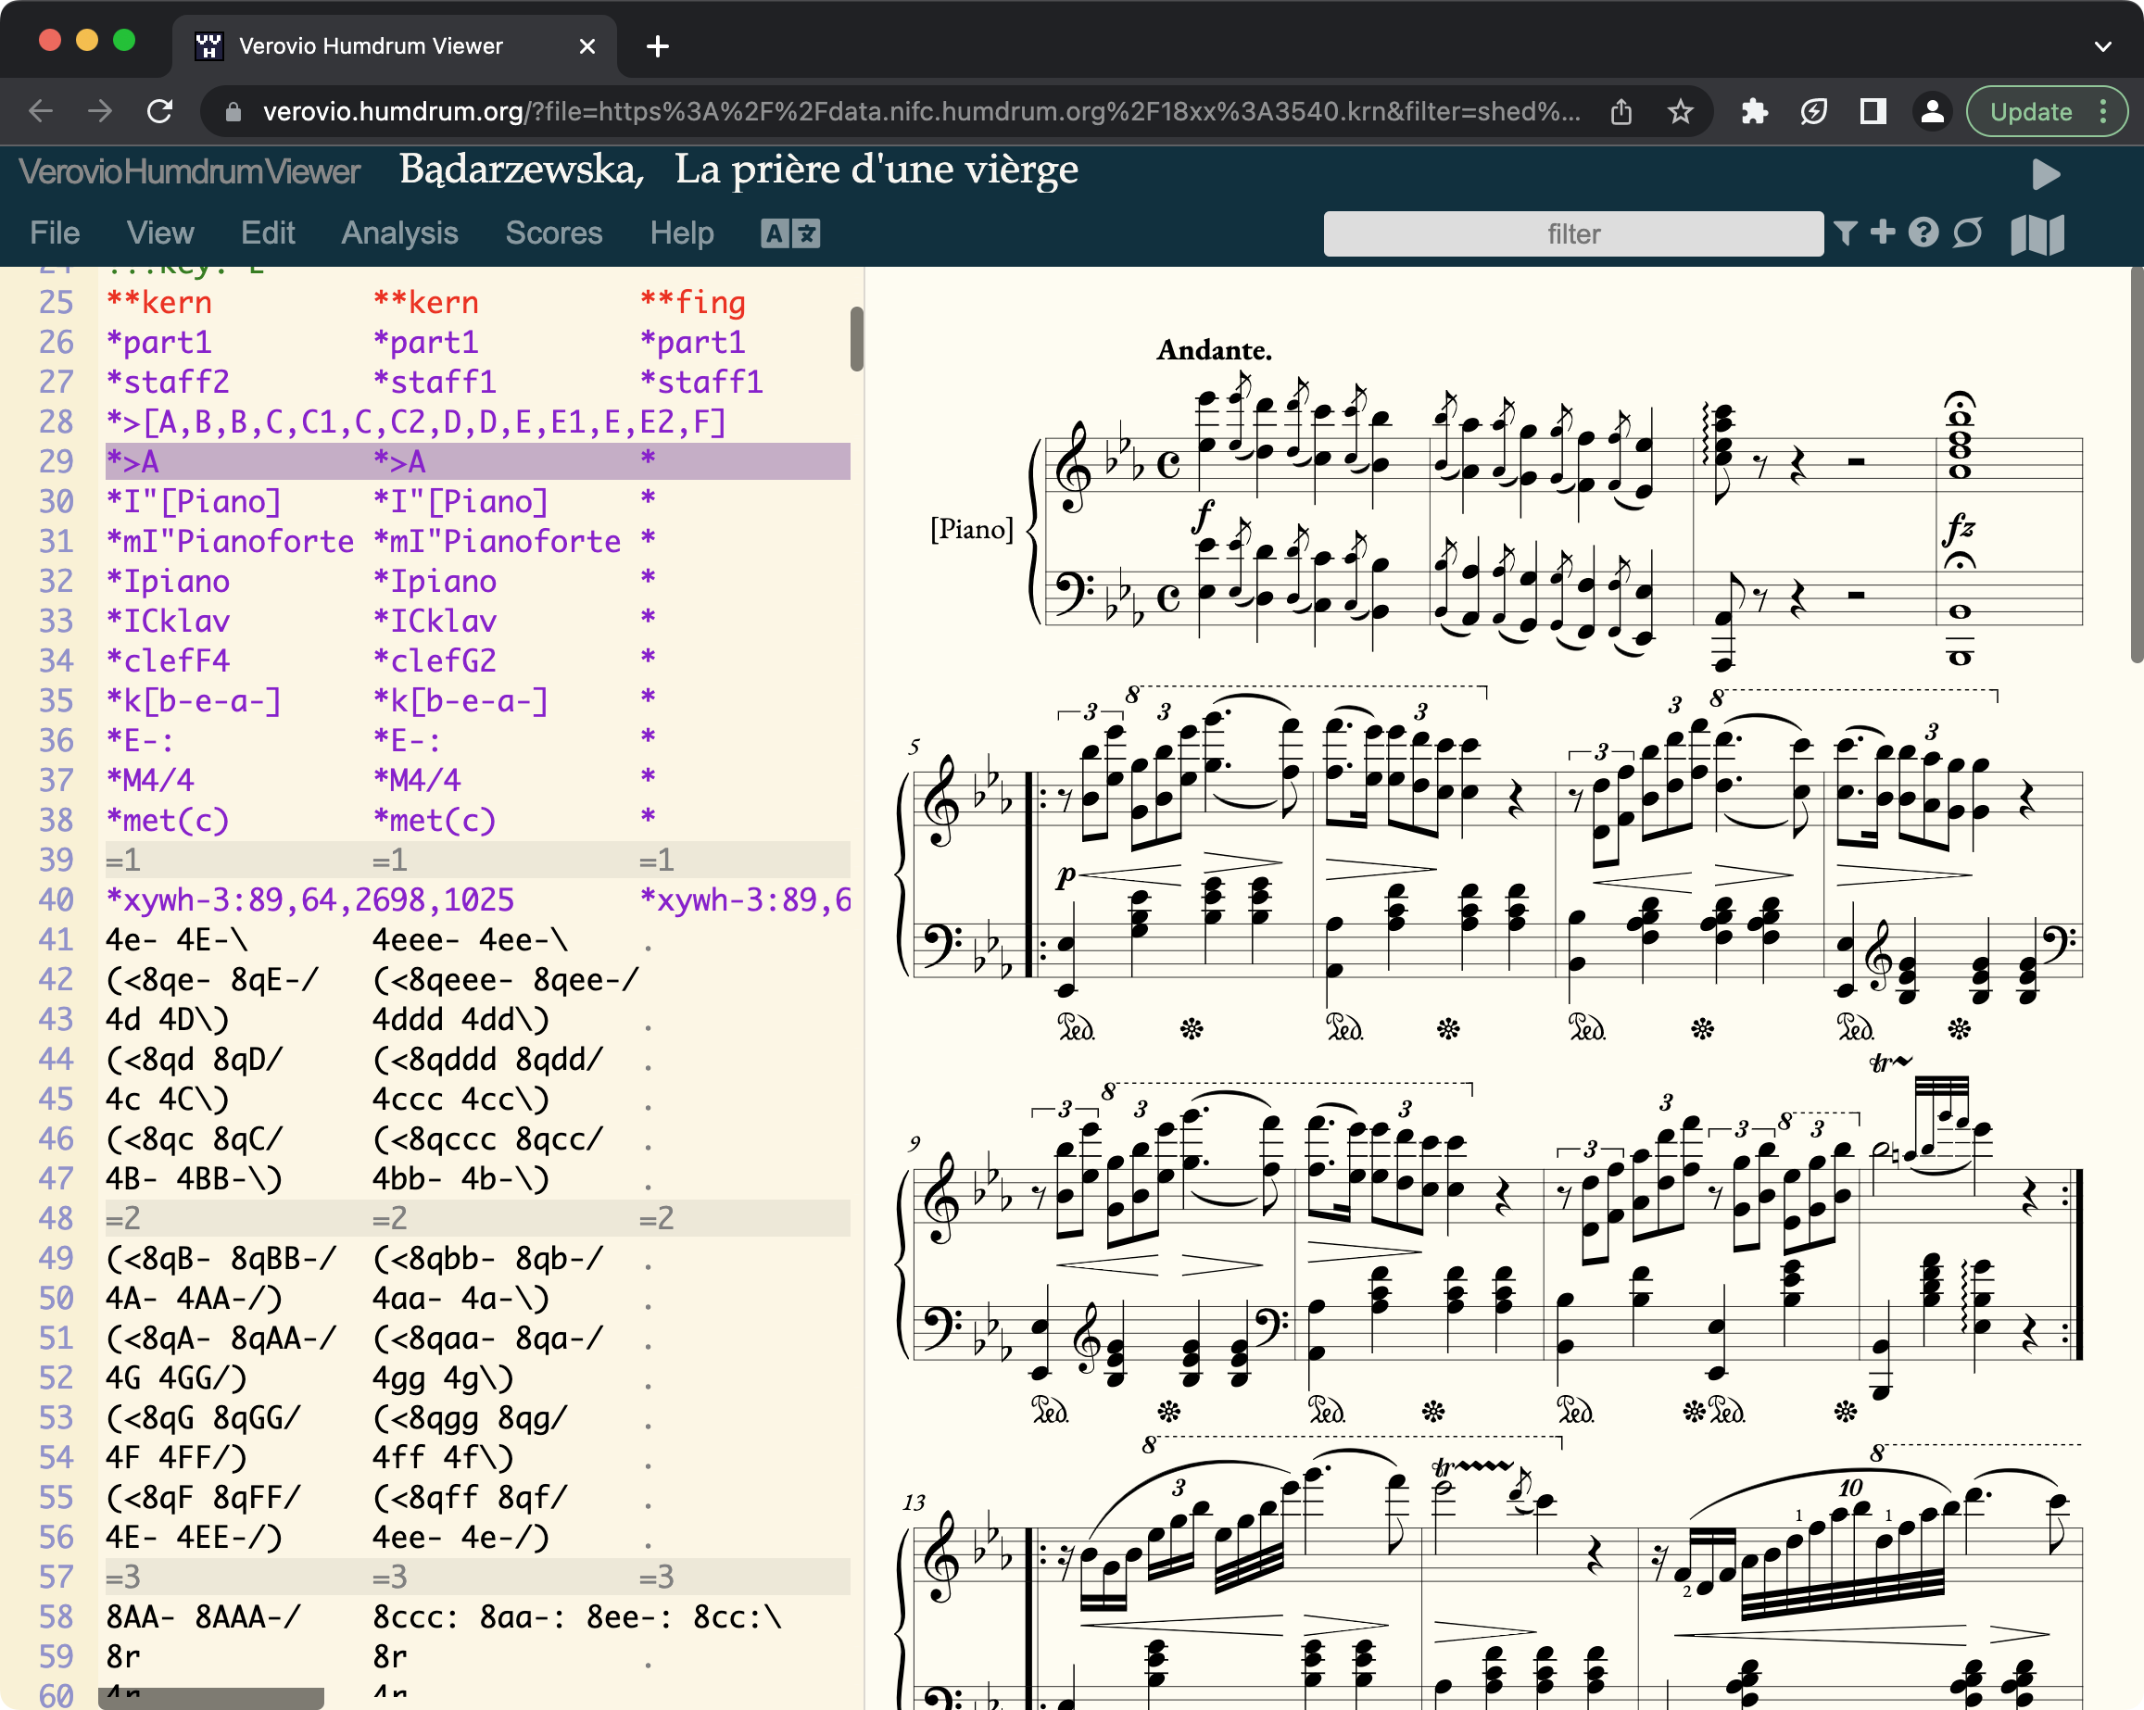
Task: Open filter help via the question mark icon
Action: [1923, 233]
